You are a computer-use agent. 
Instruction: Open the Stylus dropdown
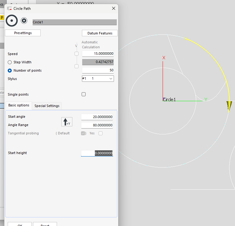pos(111,79)
